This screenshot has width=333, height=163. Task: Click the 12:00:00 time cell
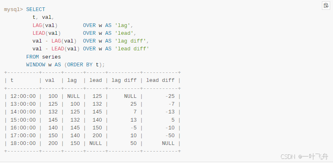click(23, 96)
